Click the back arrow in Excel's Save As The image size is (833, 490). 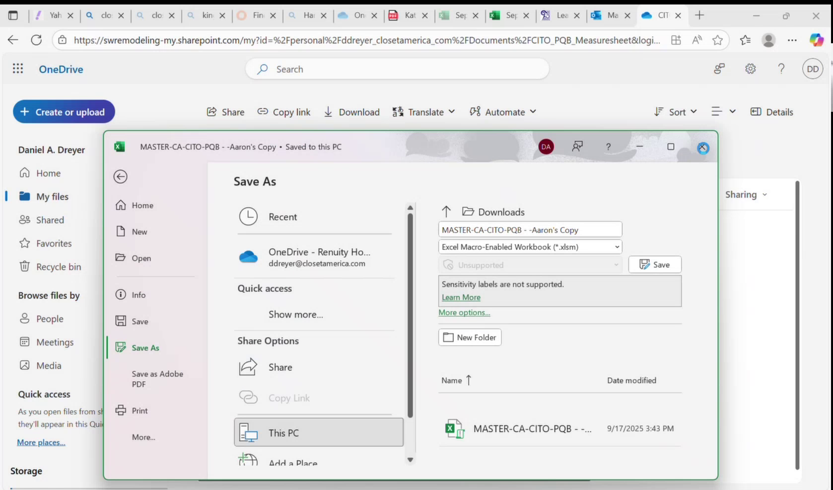121,176
